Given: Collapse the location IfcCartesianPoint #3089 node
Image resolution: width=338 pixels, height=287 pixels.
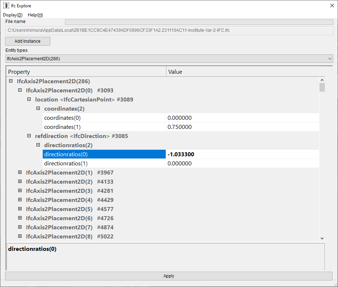Looking at the screenshot, I should [29, 99].
